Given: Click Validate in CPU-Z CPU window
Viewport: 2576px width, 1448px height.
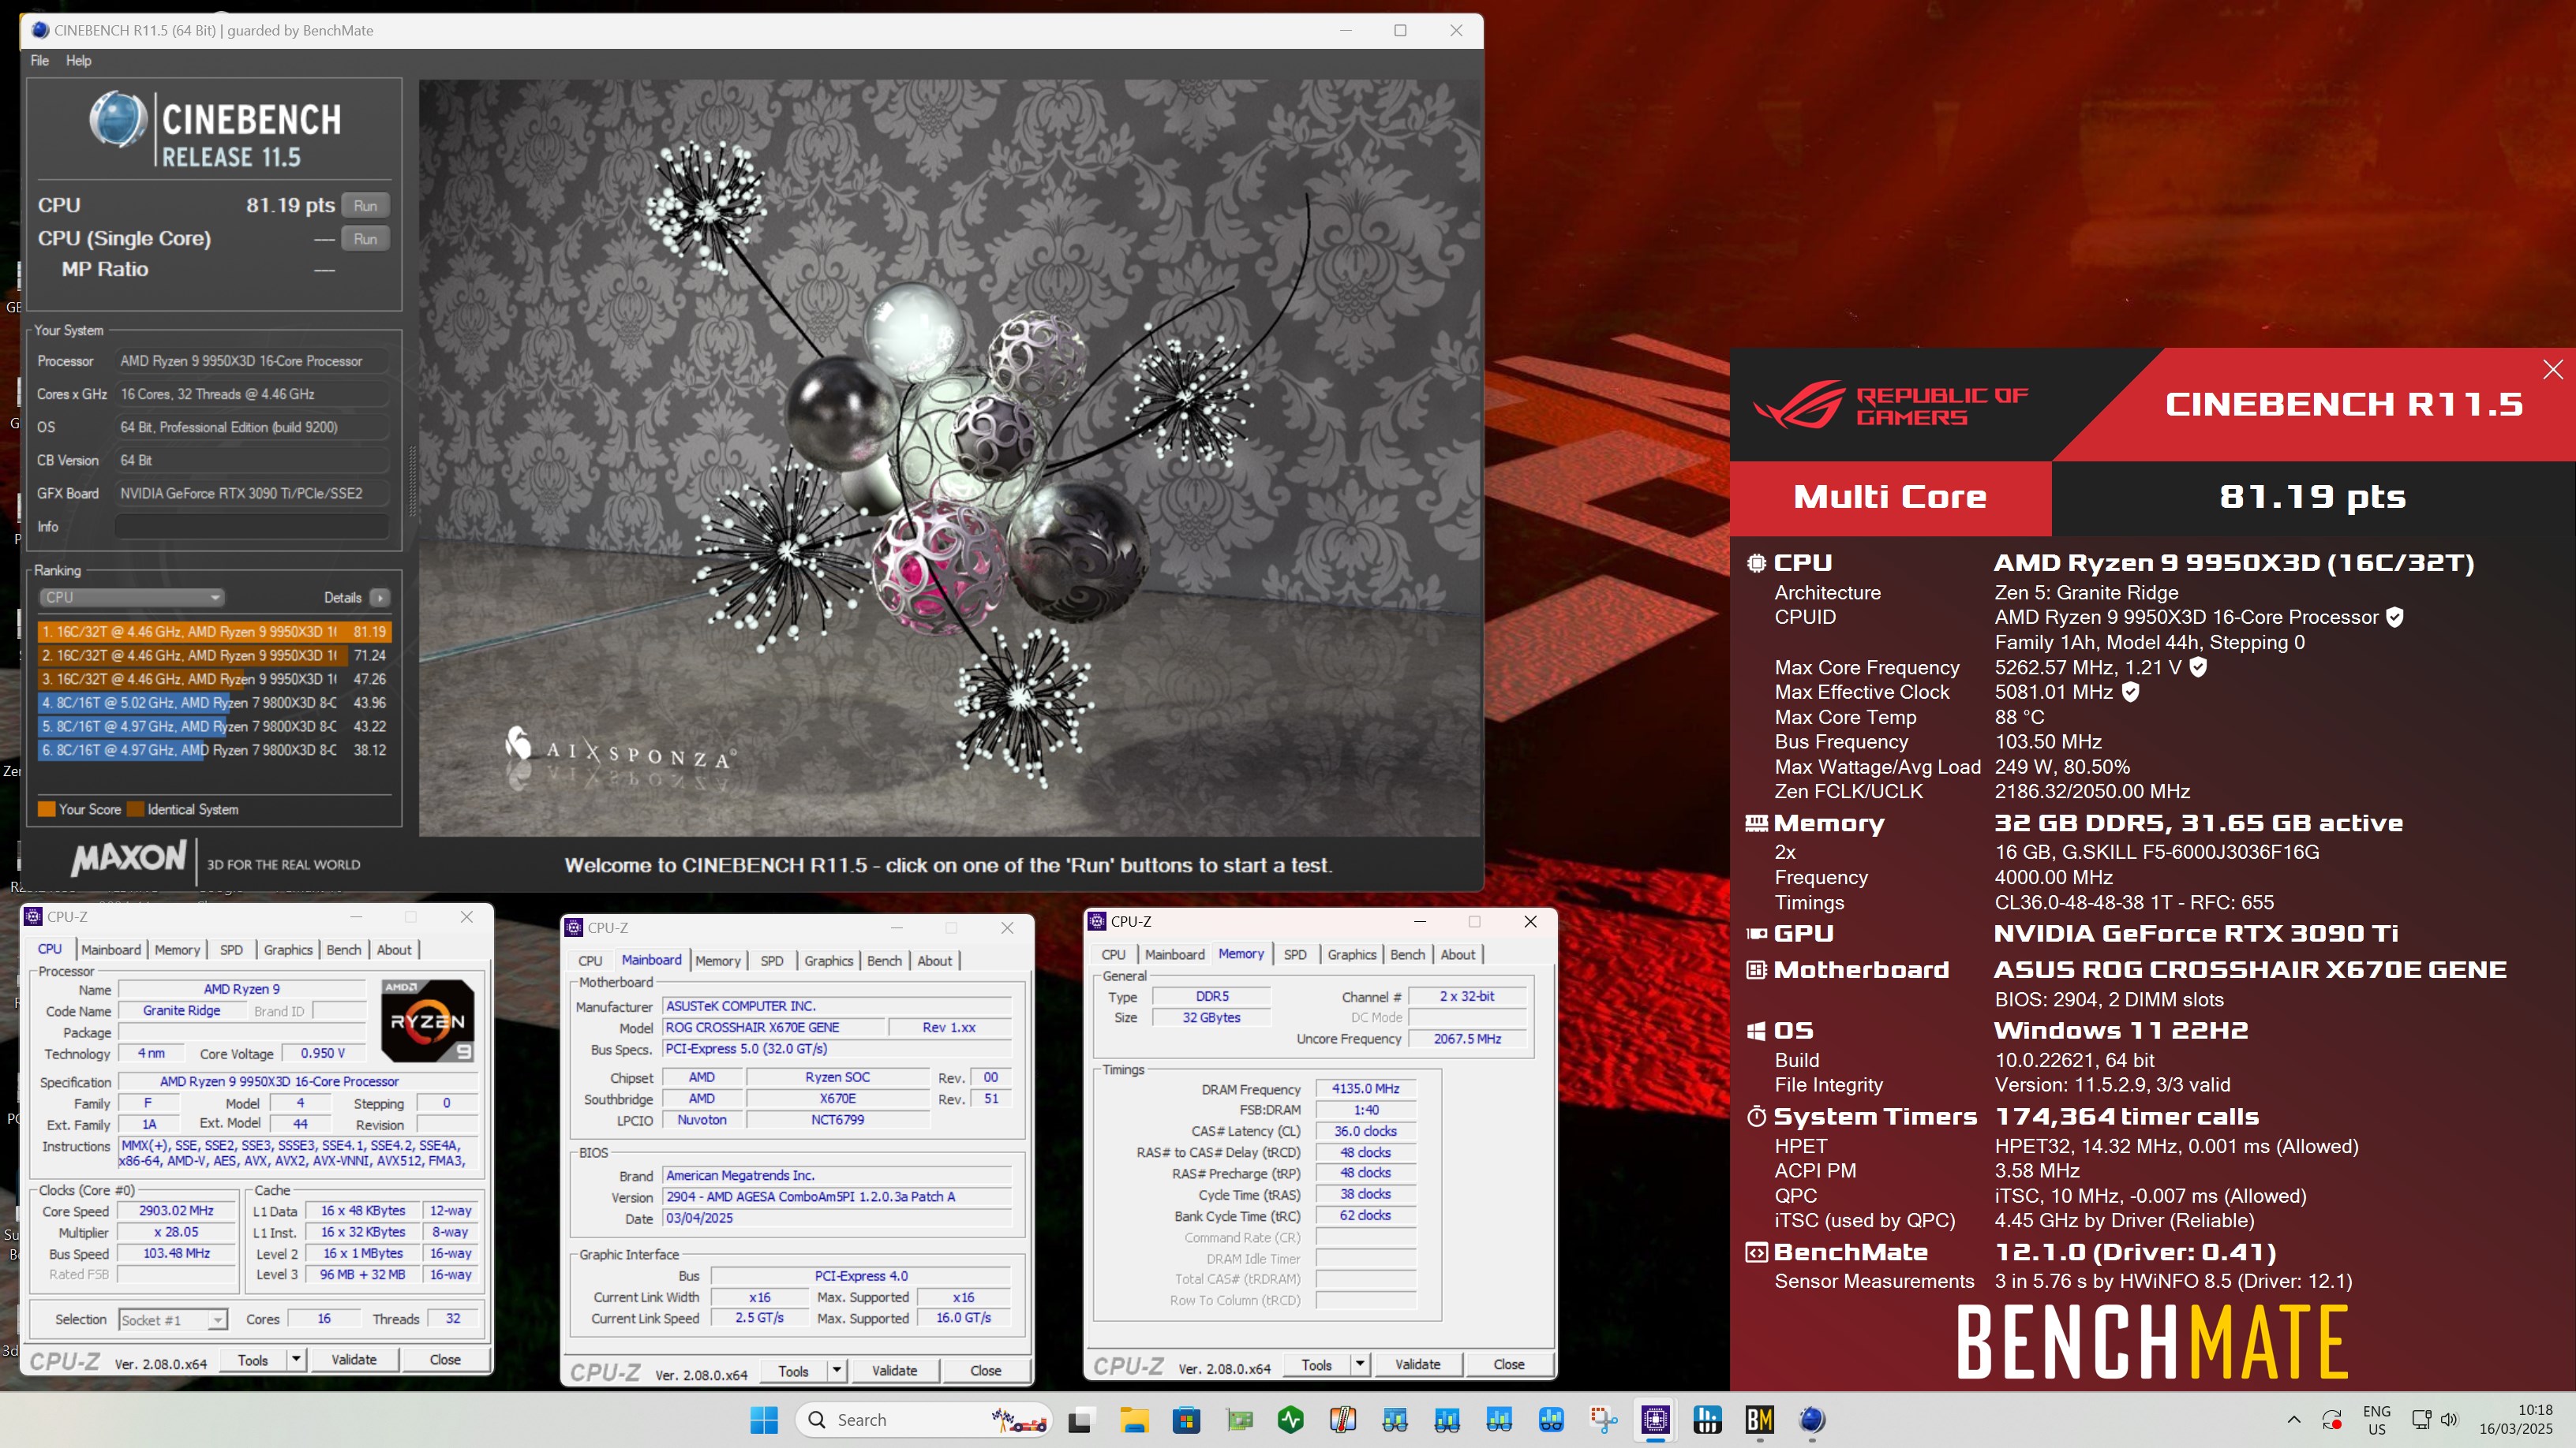Looking at the screenshot, I should click(354, 1359).
